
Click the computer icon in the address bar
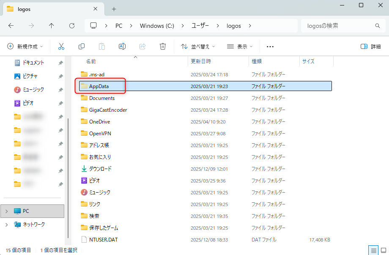pyautogui.click(x=93, y=26)
